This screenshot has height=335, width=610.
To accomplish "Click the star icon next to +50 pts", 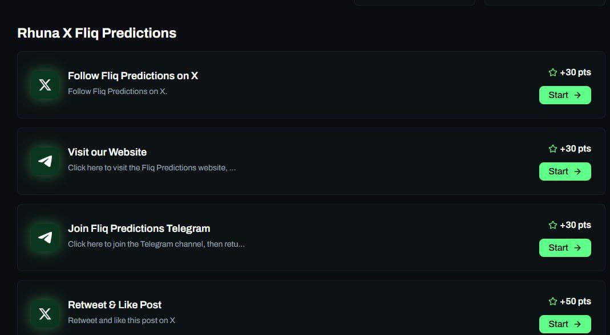I will (x=552, y=301).
